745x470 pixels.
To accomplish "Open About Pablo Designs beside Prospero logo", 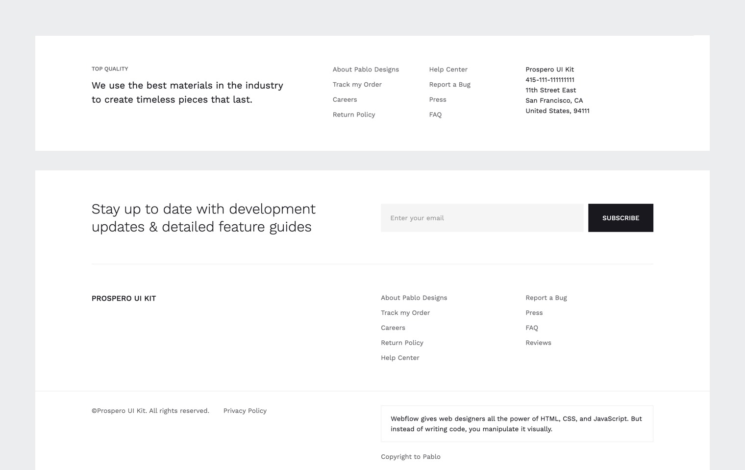I will point(414,298).
